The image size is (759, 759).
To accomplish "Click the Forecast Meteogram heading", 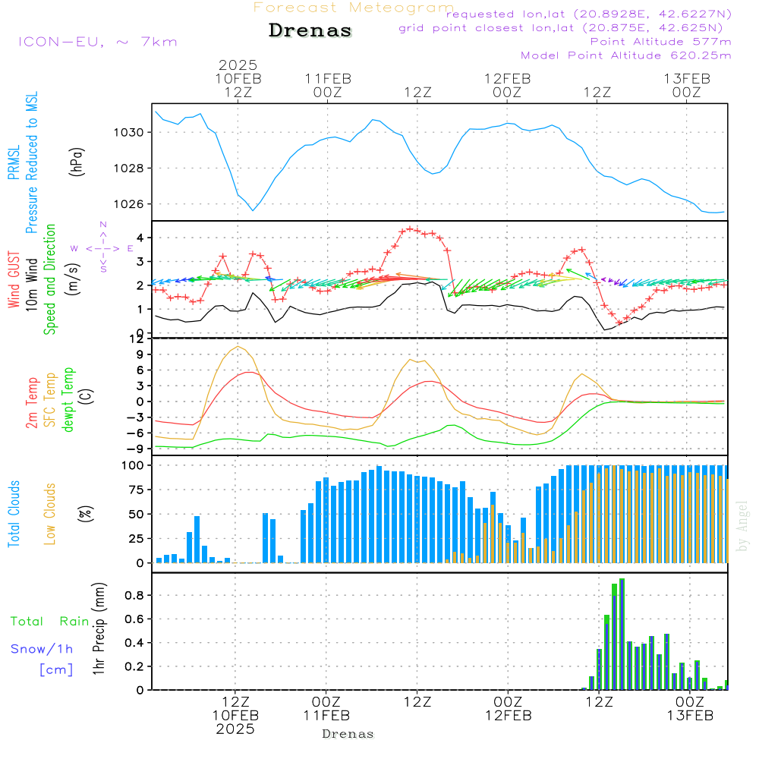I will 353,8.
